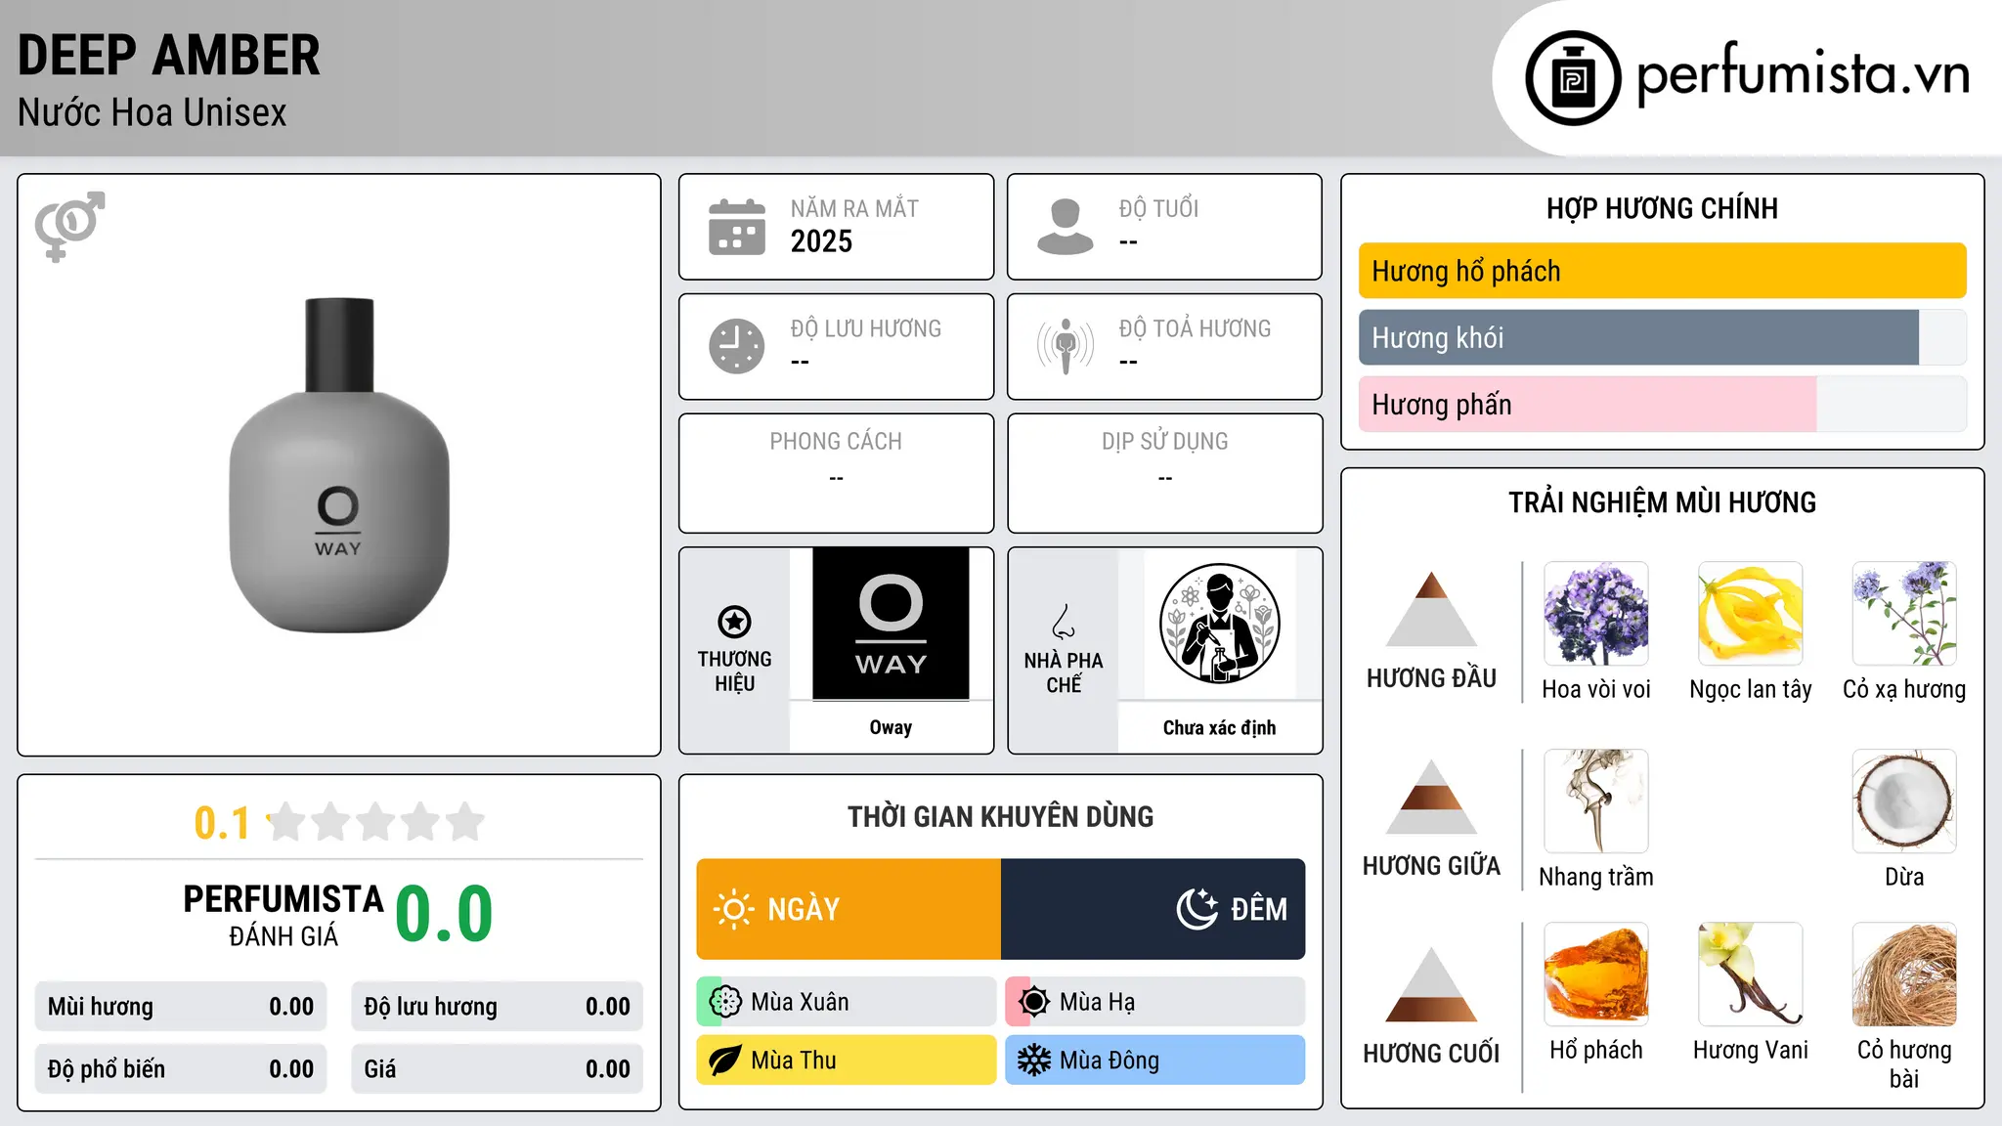Click the HỢP HƯƠNG CHÍNH heading

click(1662, 208)
